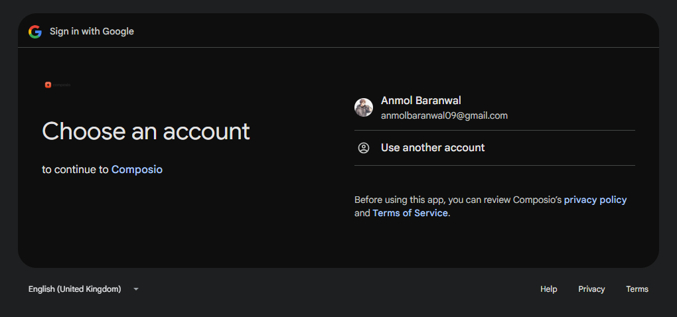Click the Composio logo above the heading
This screenshot has height=317, width=677.
(58, 85)
